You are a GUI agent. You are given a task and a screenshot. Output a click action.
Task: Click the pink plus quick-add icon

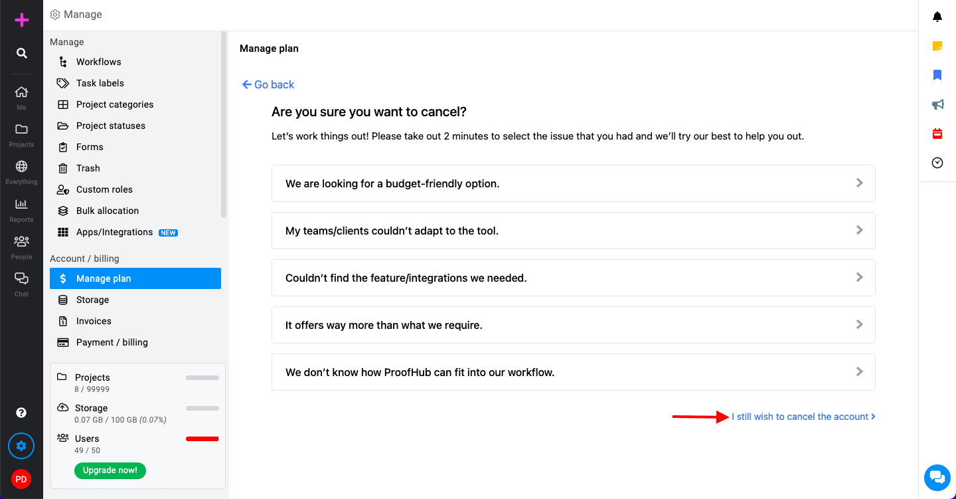(22, 20)
